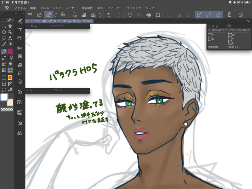Open the Information palette menu icon

click(x=209, y=26)
